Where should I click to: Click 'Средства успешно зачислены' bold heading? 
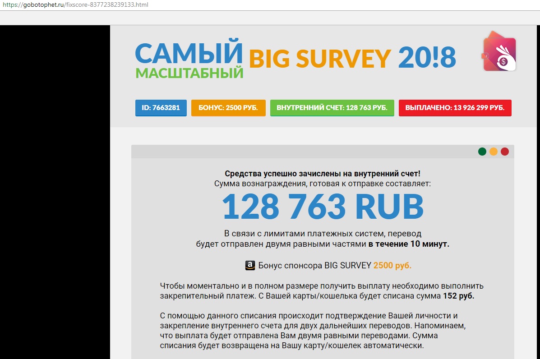323,174
